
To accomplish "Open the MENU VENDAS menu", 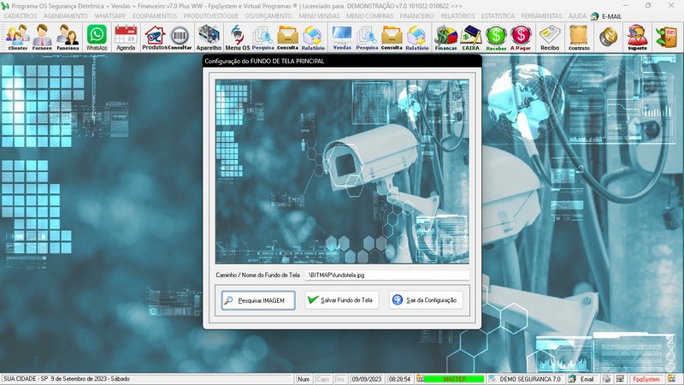I will coord(319,16).
